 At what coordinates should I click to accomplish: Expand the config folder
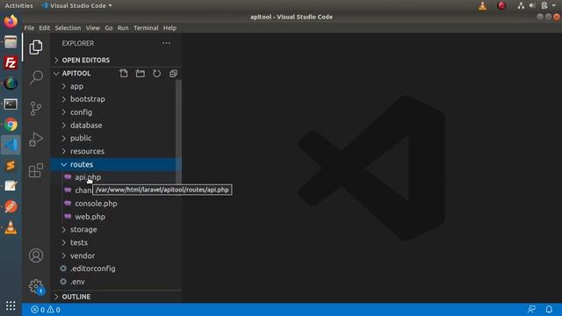[116, 112]
